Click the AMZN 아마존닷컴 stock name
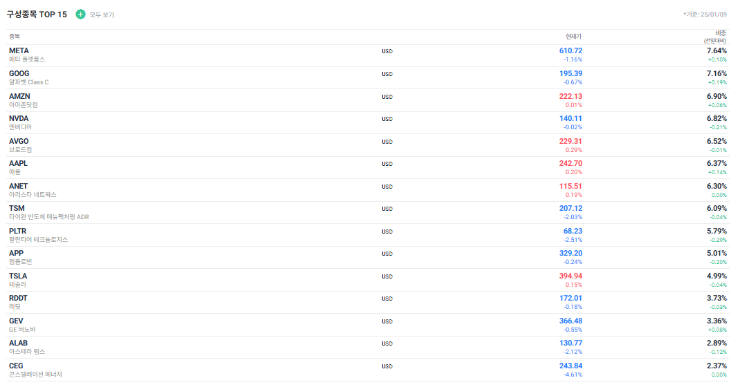738x387 pixels. pos(24,100)
